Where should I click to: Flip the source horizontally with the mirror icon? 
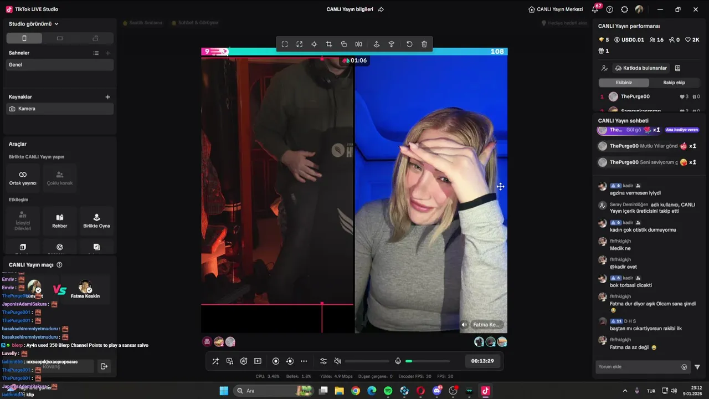[358, 44]
